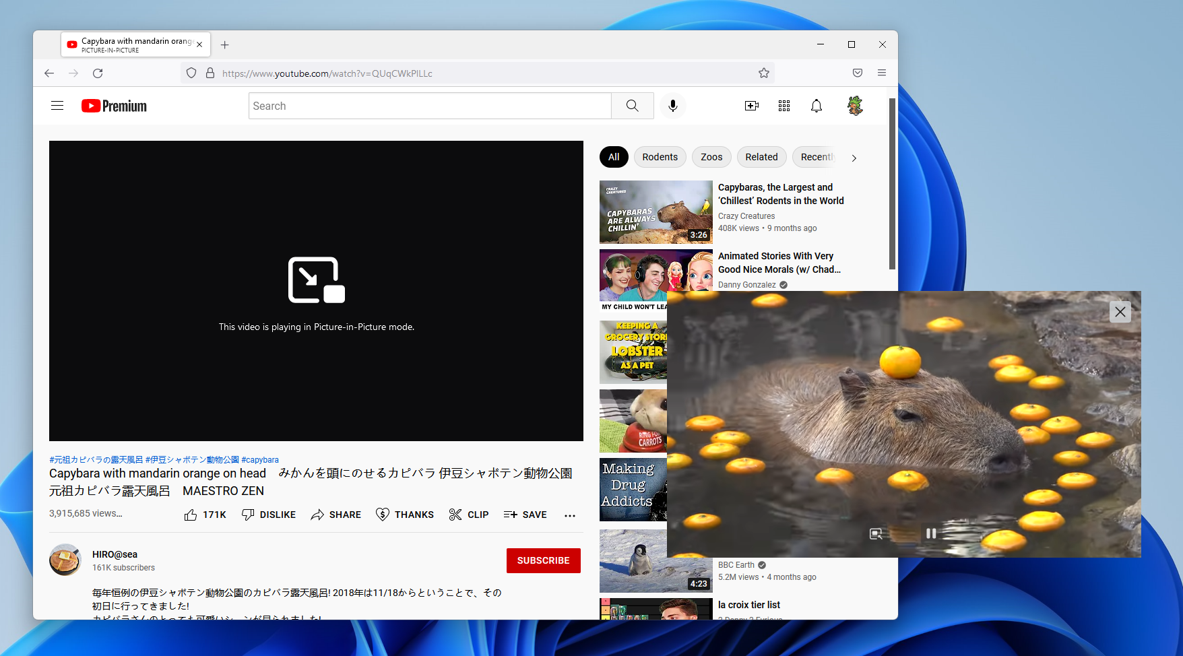The image size is (1183, 656).
Task: Click the Search input field
Action: pyautogui.click(x=430, y=106)
